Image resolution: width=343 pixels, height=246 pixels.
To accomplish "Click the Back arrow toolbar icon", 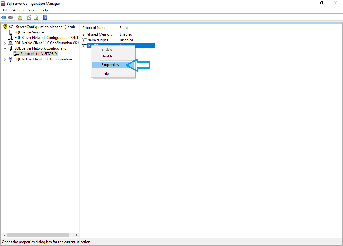I will click(4, 17).
